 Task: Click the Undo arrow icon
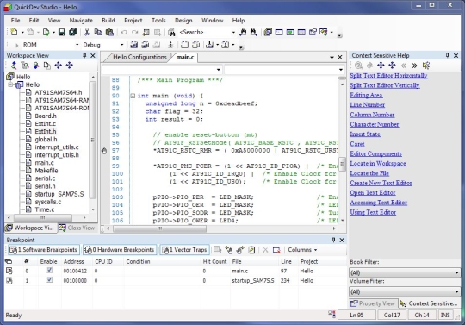coord(124,32)
